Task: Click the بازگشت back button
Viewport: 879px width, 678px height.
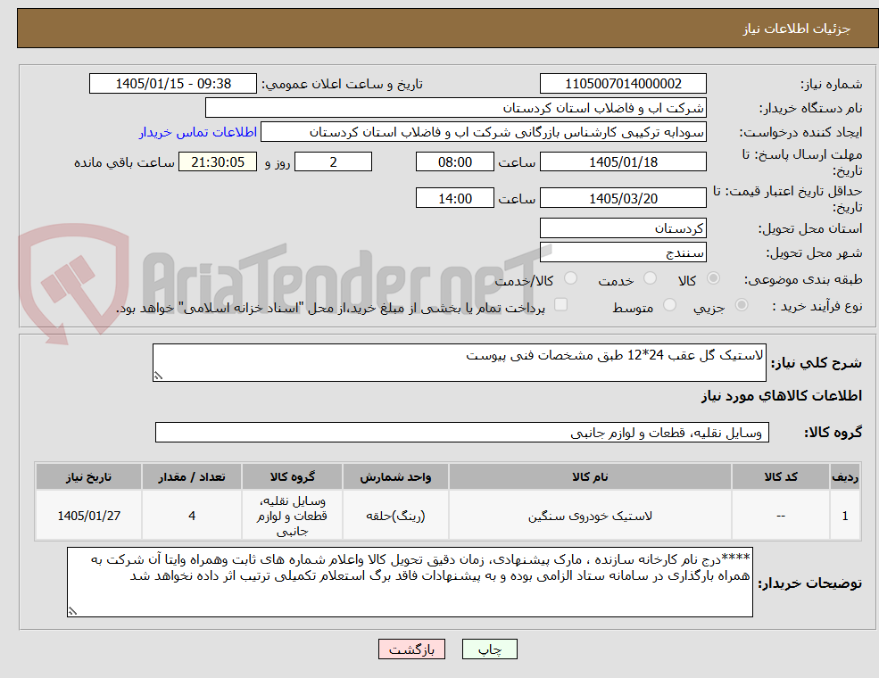Action: pos(411,649)
